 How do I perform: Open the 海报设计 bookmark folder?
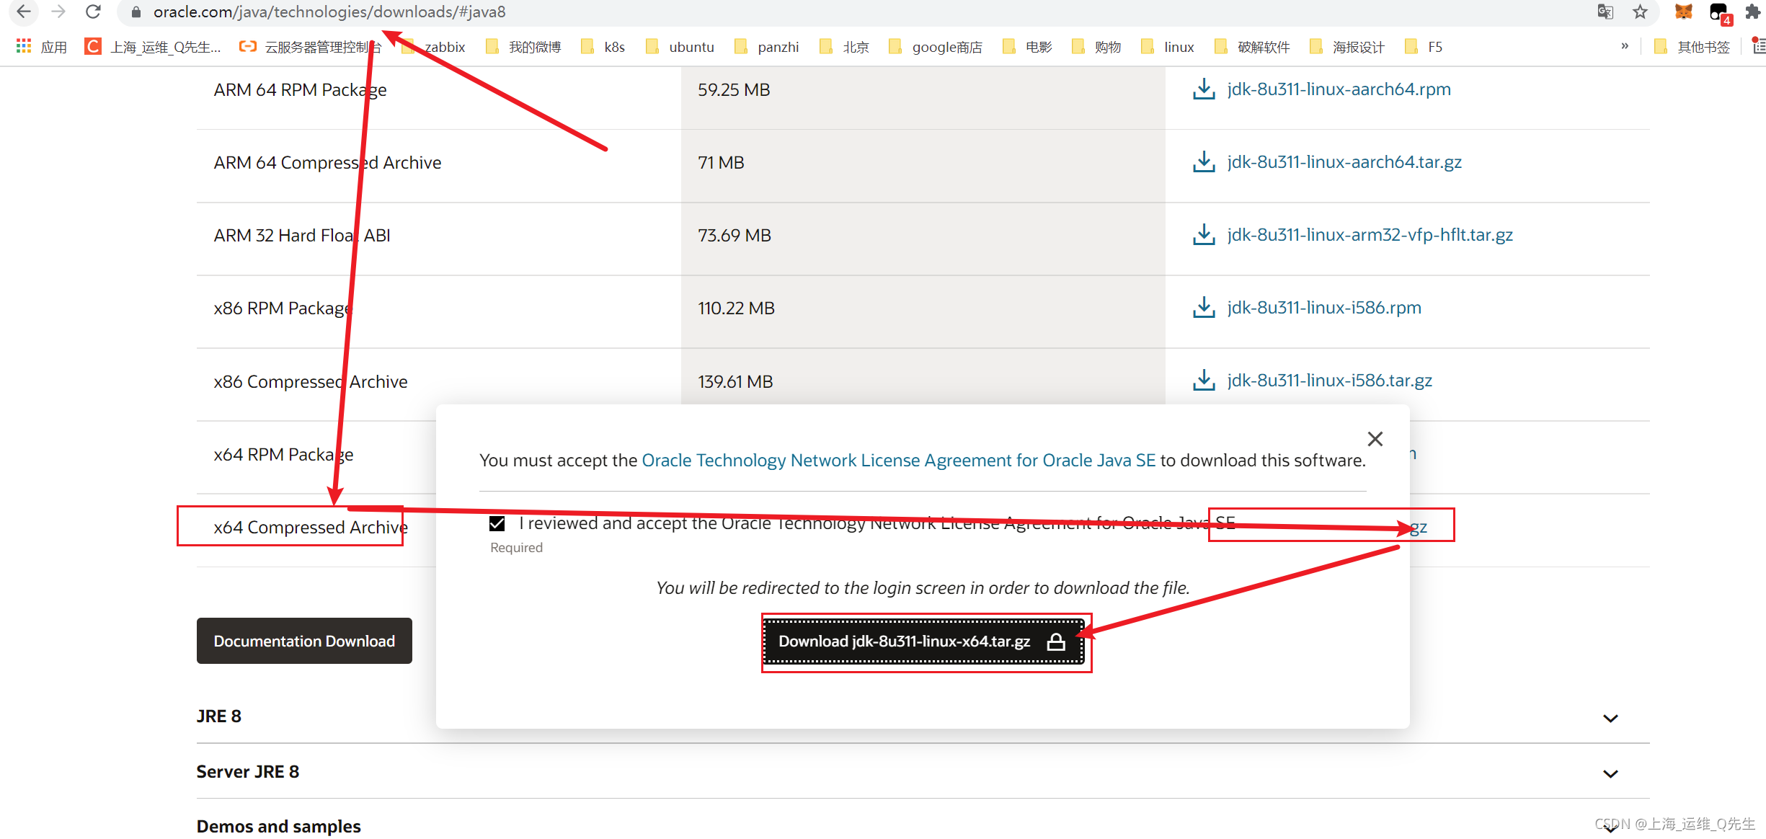point(1347,47)
